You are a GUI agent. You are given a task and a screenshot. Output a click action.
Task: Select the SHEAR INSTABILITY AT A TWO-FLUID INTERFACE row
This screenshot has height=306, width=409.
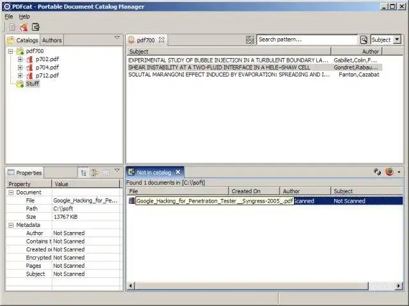click(x=254, y=68)
